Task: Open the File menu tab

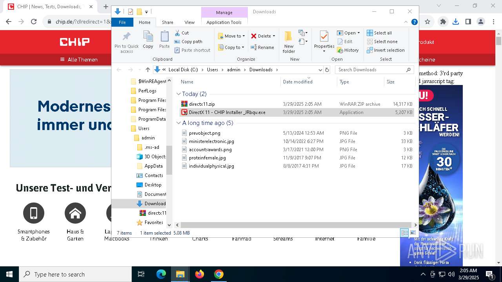Action: pos(122,22)
